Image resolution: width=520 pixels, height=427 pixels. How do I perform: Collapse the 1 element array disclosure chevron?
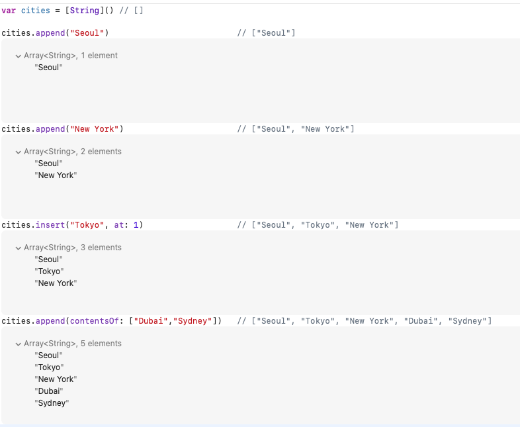point(19,56)
